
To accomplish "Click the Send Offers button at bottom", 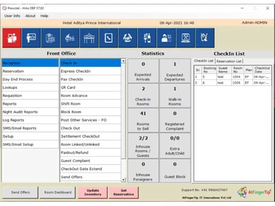I will 20,192.
